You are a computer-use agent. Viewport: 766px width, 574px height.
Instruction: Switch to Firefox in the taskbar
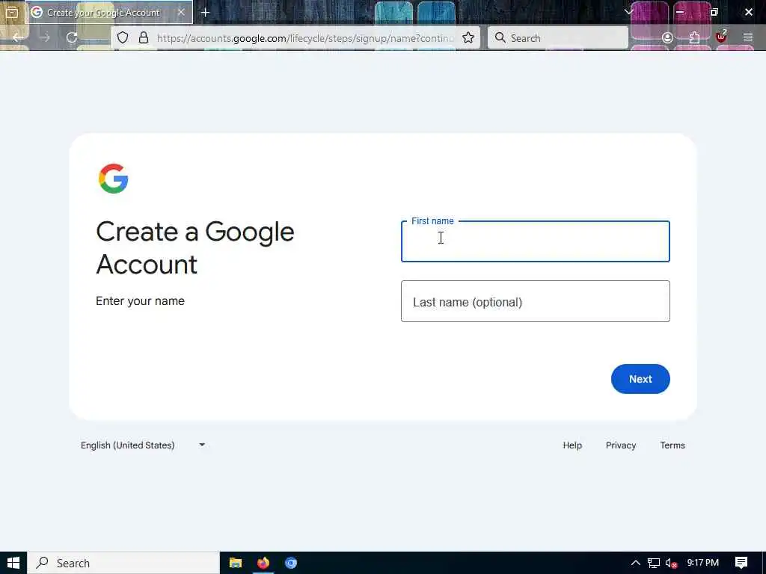pos(263,563)
